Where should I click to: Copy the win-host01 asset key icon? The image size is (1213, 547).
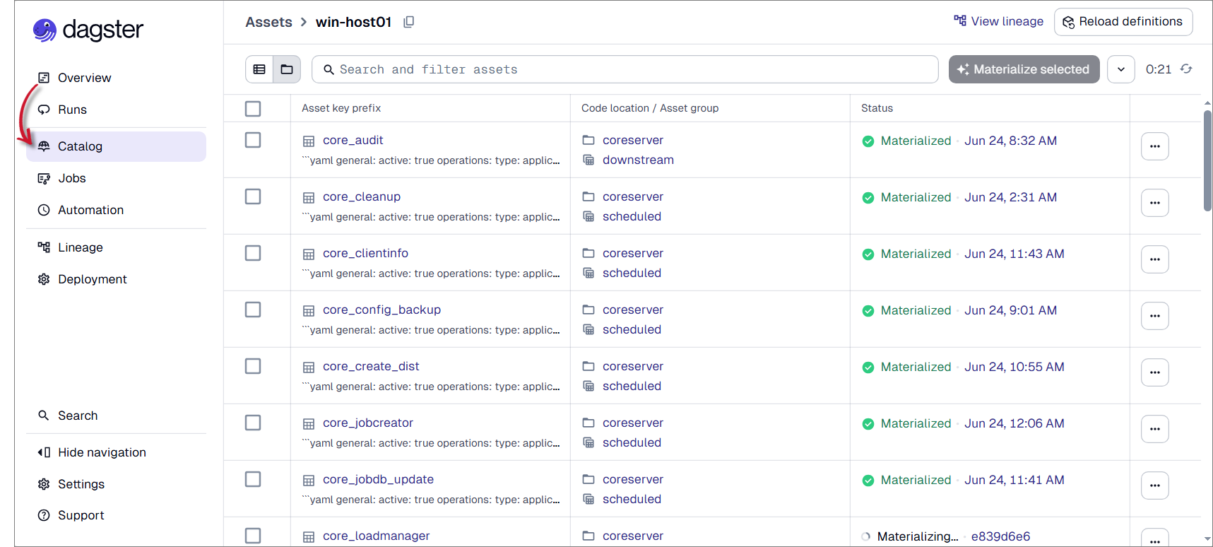[408, 22]
